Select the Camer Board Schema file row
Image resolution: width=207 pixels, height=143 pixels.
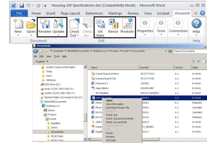coord(149,74)
